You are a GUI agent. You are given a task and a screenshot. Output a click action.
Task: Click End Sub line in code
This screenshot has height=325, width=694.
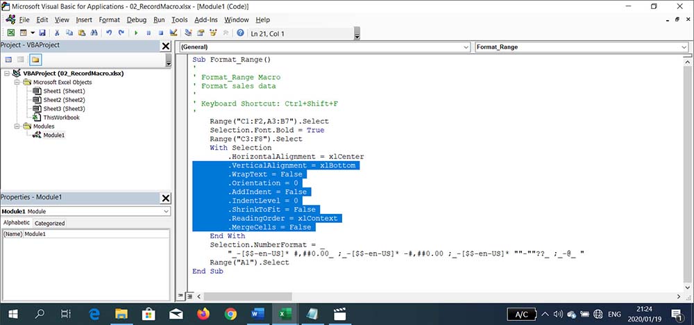[x=208, y=272]
